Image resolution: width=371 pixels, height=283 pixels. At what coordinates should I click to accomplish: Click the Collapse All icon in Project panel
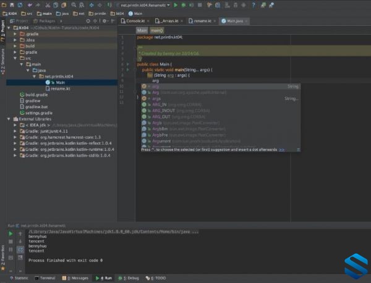click(95, 21)
